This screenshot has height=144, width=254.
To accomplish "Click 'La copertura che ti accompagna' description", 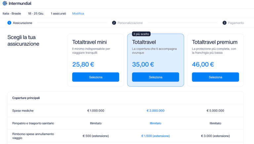I will click(154, 51).
